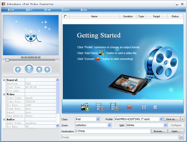The image size is (187, 142).
Task: Collapse the Video properties group
Action: click(x=4, y=94)
